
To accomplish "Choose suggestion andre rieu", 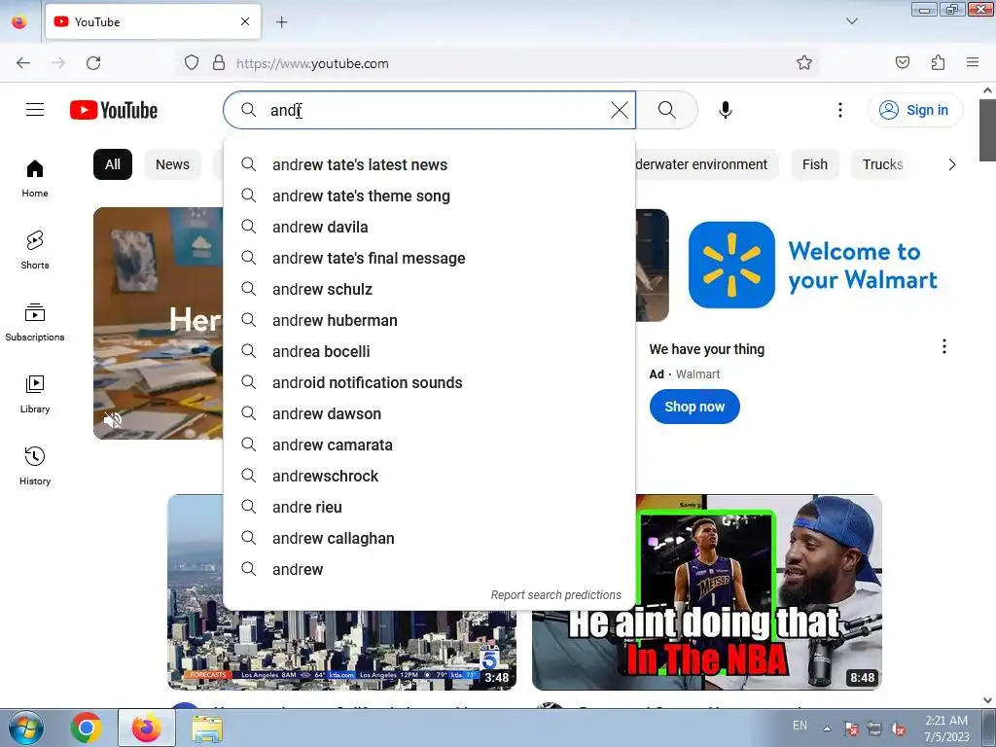I will tap(429, 507).
